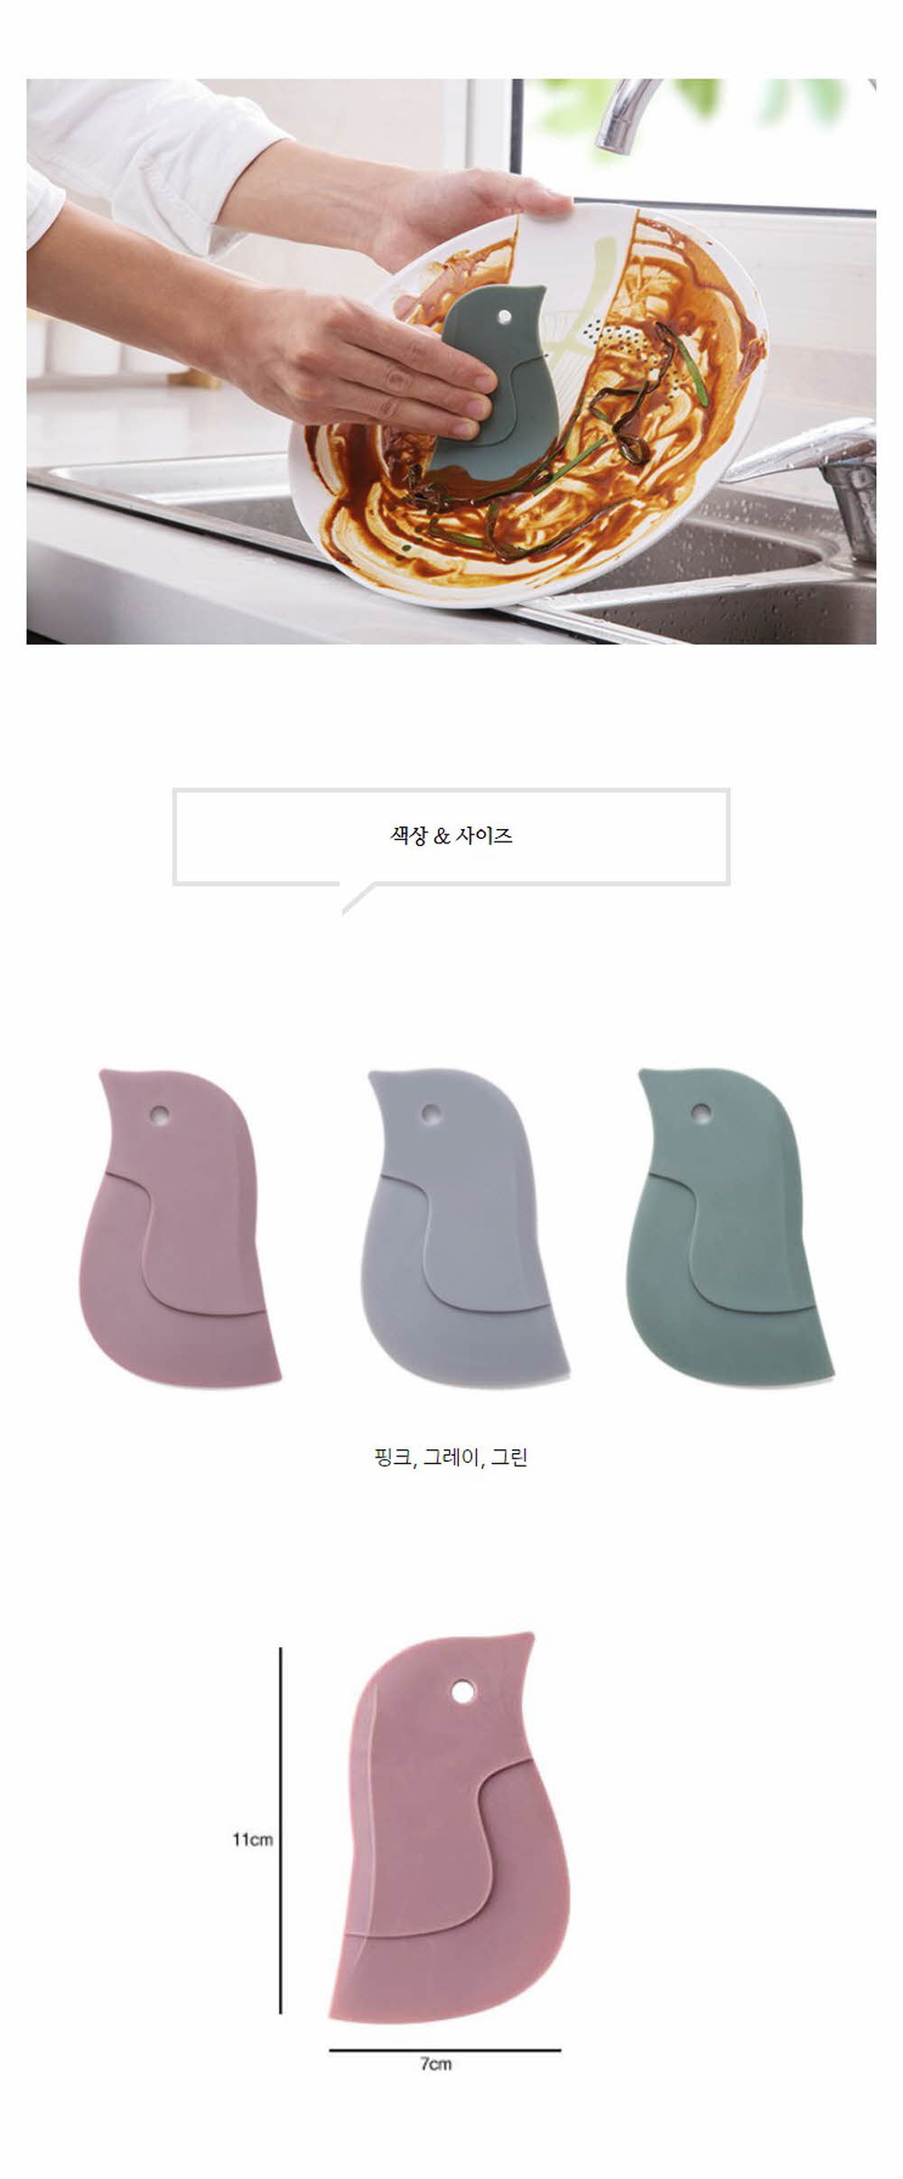Select the gray penguin scraper image
Image resolution: width=903 pixels, height=2179 pixels.
[x=464, y=1228]
